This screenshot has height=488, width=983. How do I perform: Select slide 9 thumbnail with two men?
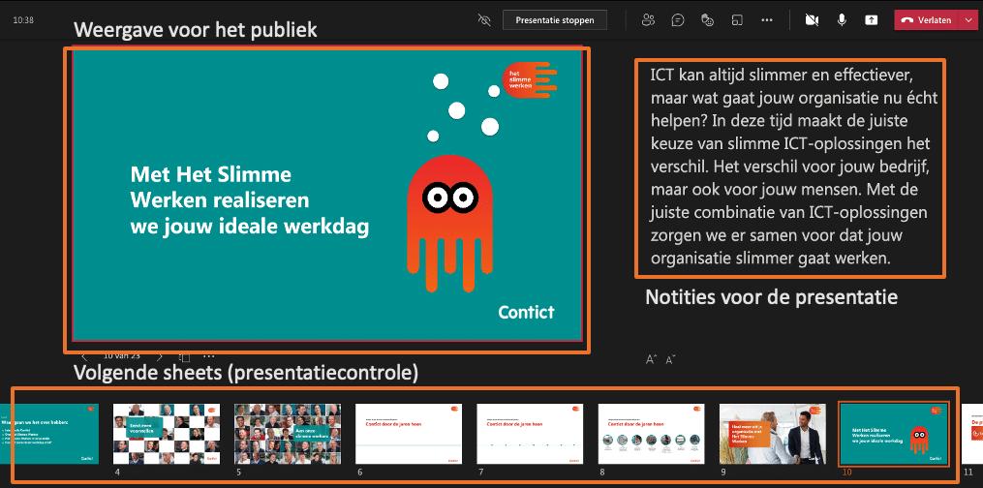click(772, 435)
